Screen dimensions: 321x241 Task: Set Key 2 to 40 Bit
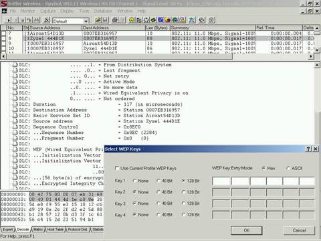click(x=158, y=192)
